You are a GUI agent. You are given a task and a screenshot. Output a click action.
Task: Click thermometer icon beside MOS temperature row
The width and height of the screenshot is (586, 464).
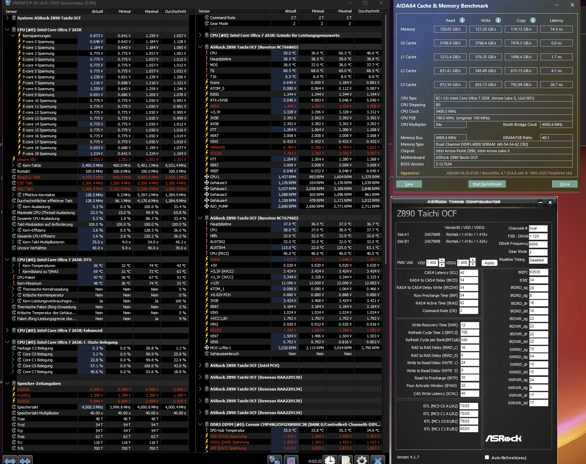[x=207, y=65]
